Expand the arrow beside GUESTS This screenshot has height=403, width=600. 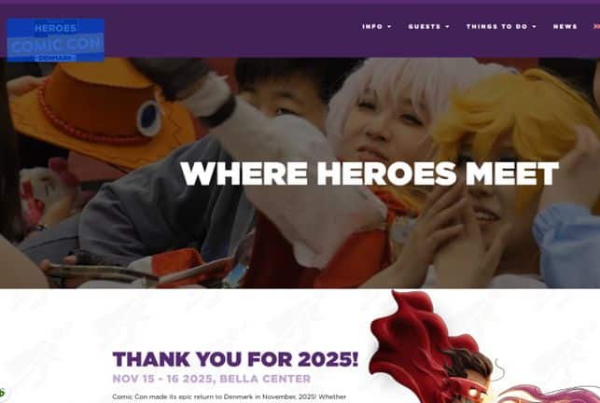pos(447,27)
